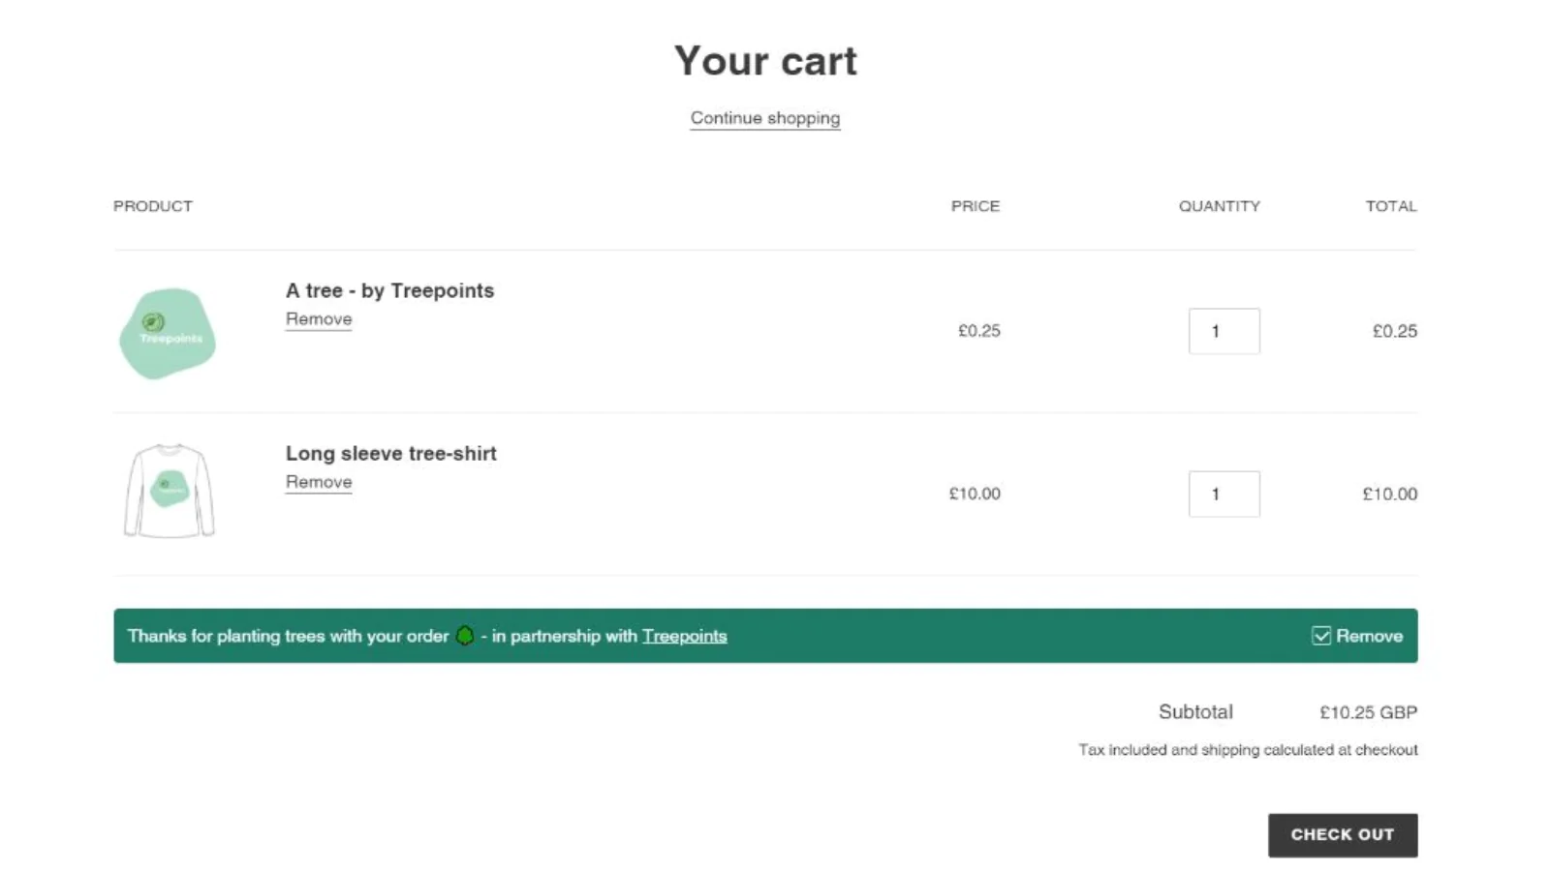Focus the quantity field for the Treepoints tree

(1224, 331)
